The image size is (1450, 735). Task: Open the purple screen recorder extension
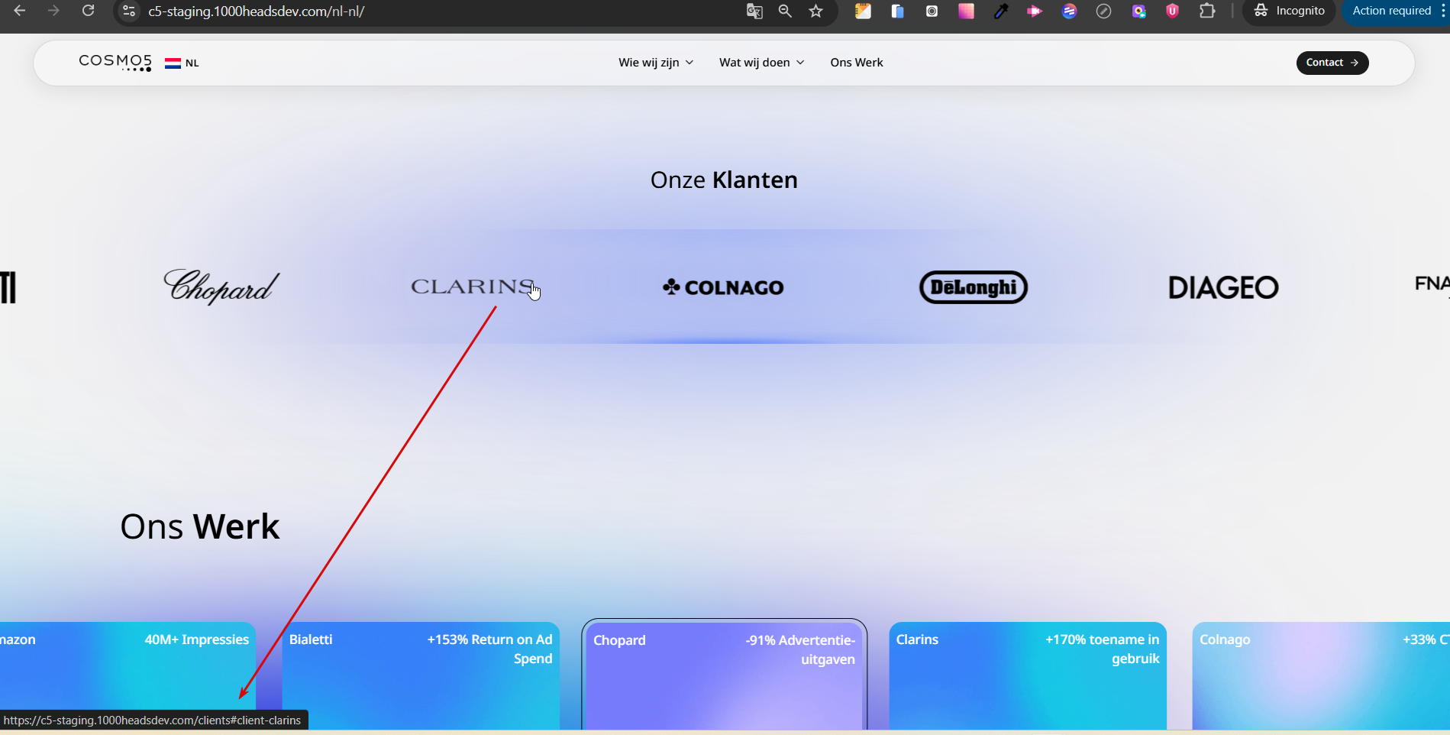[1138, 11]
